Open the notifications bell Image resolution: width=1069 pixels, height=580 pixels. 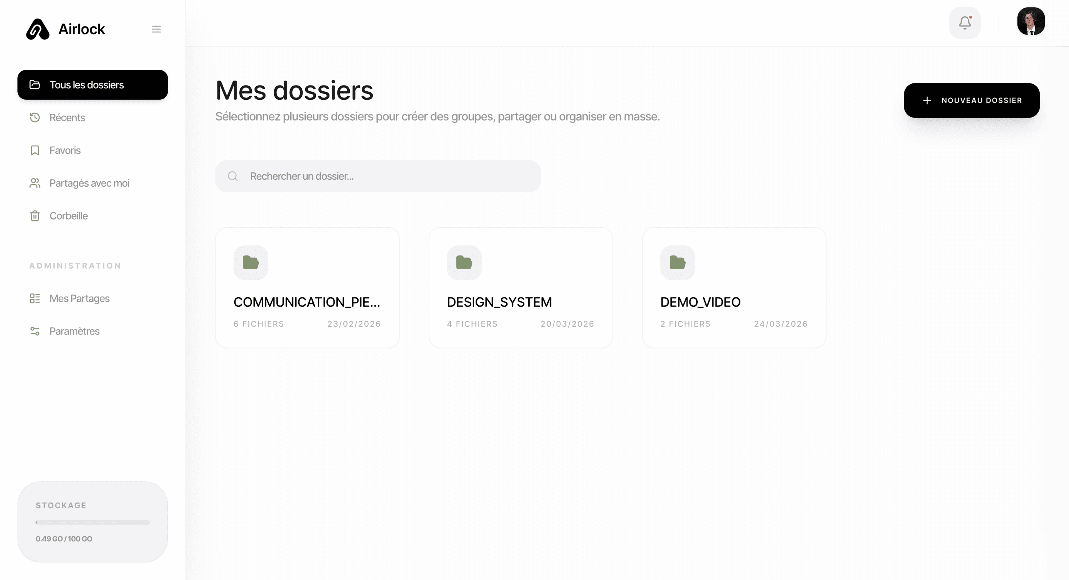[965, 23]
